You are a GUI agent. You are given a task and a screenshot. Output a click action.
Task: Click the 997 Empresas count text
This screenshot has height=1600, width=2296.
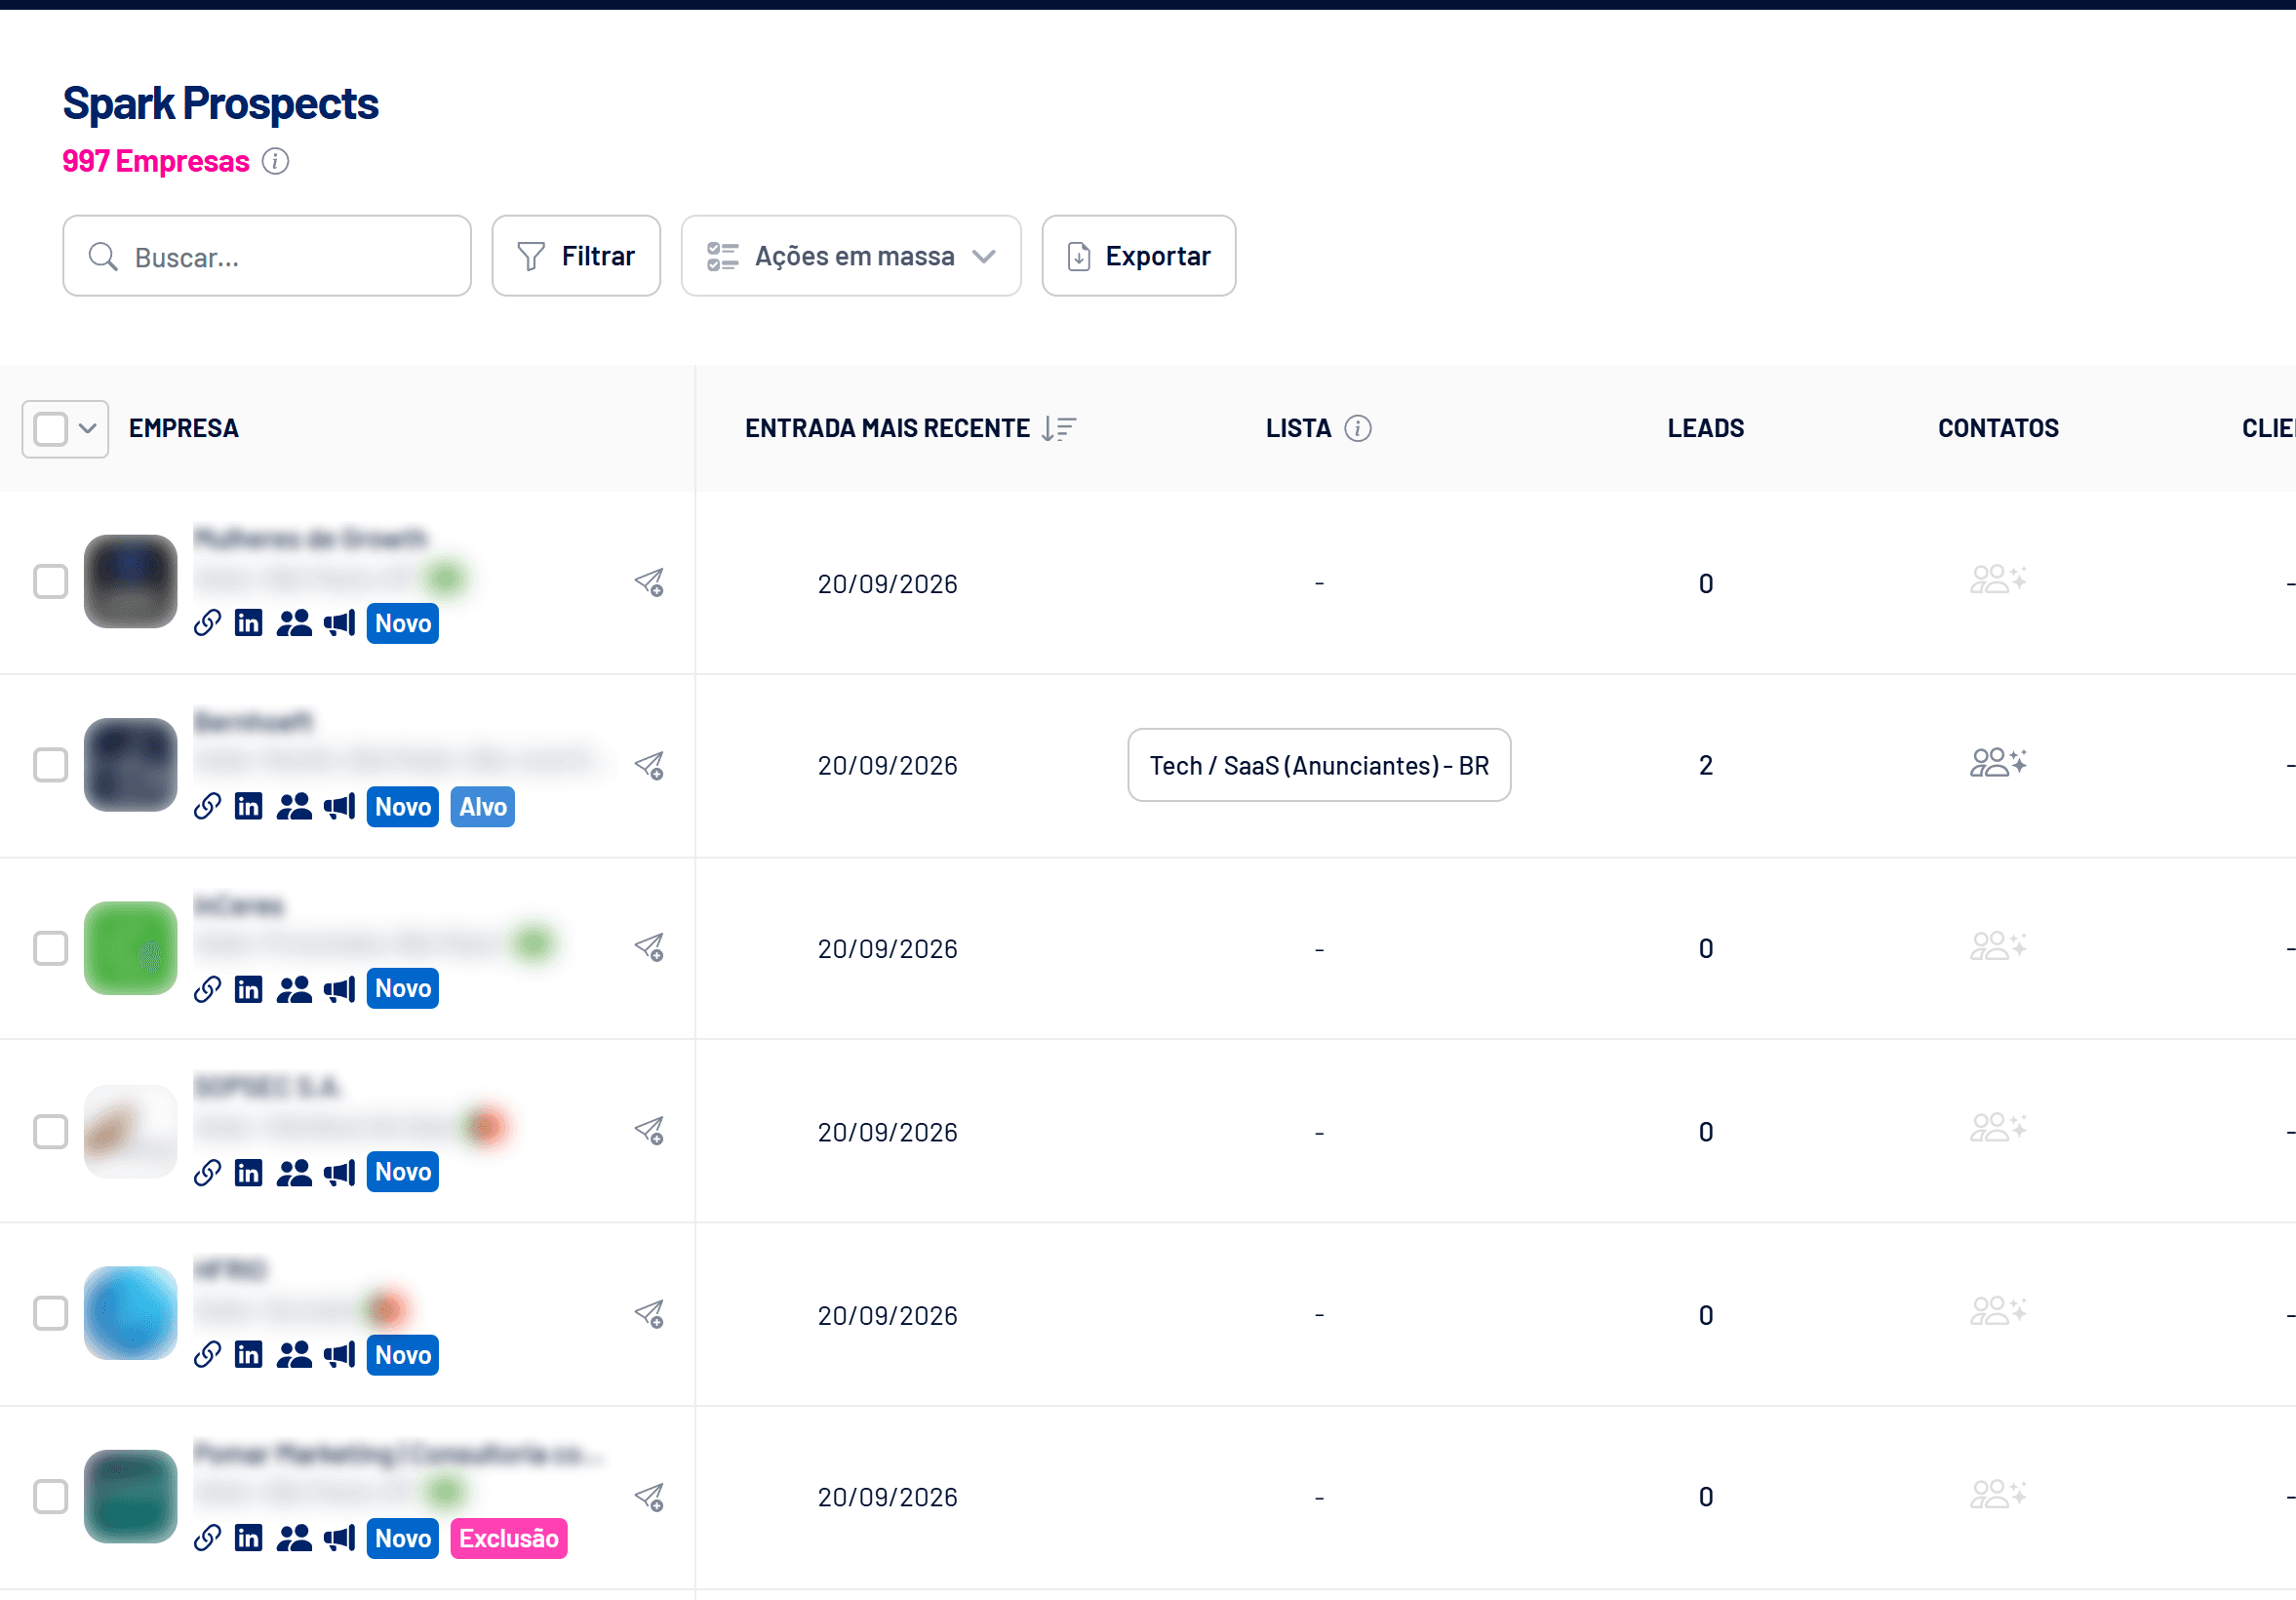[x=156, y=161]
